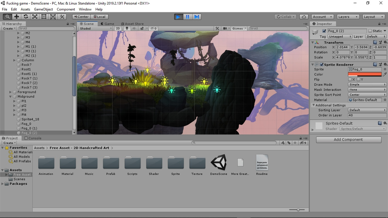Search by type in Project panel
388x218 pixels.
[x=283, y=143]
